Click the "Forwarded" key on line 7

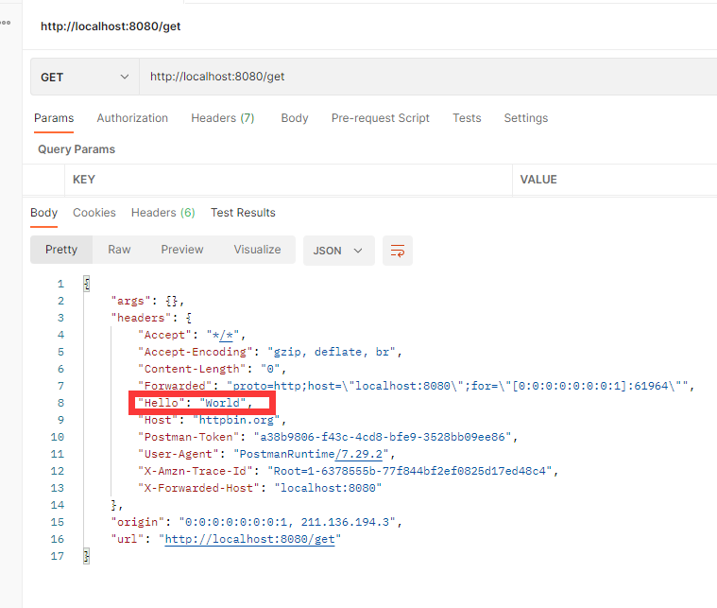[175, 386]
